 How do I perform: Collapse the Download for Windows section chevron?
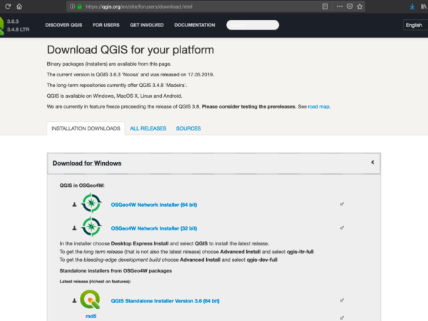372,163
